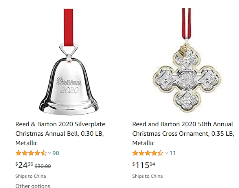This screenshot has height=188, width=239.
Task: Click Ships to China under the cross ornament
Action: (x=147, y=176)
